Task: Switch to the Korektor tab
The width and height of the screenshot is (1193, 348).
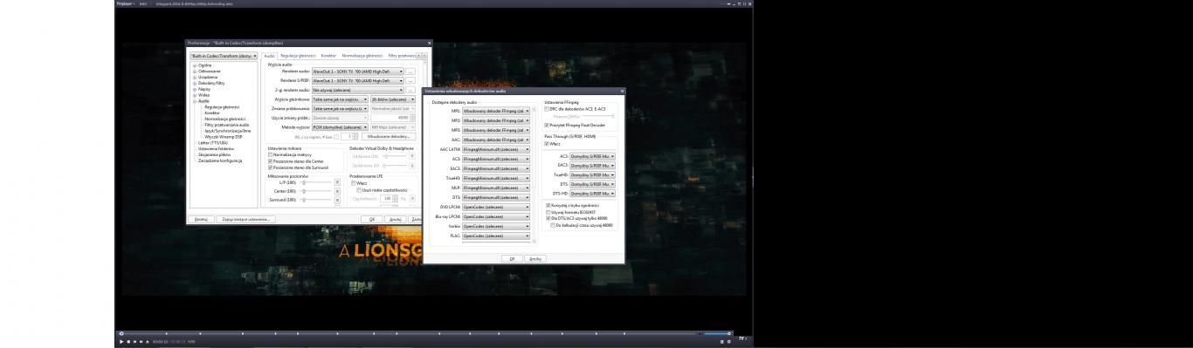Action: [328, 55]
